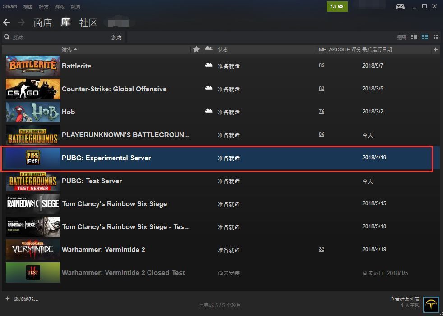Open Big Picture mode controller icon
The image size is (443, 316).
tap(400, 6)
